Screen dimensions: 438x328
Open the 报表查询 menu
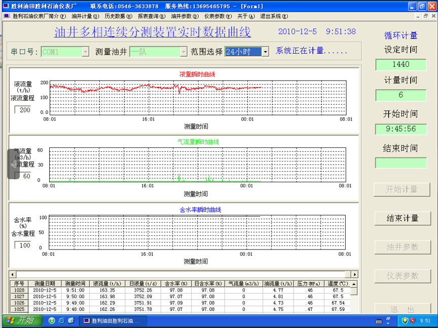[152, 16]
